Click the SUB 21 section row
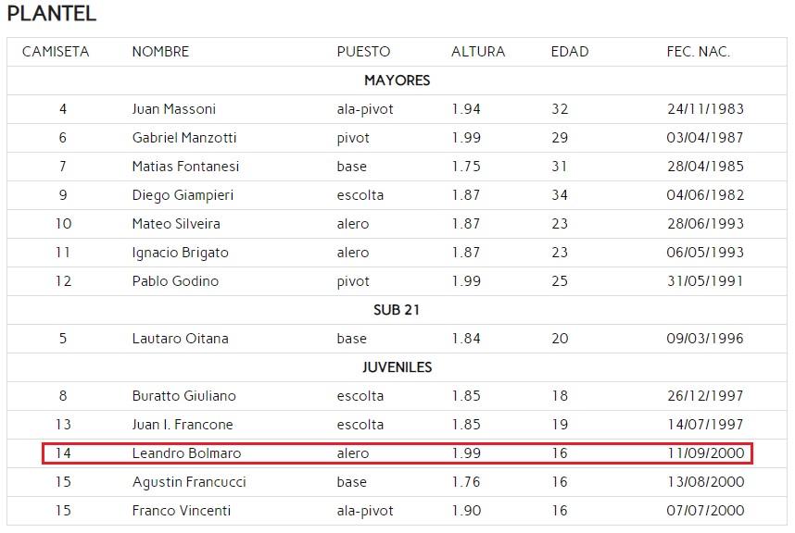Screen dimensions: 795x533 pos(397,310)
